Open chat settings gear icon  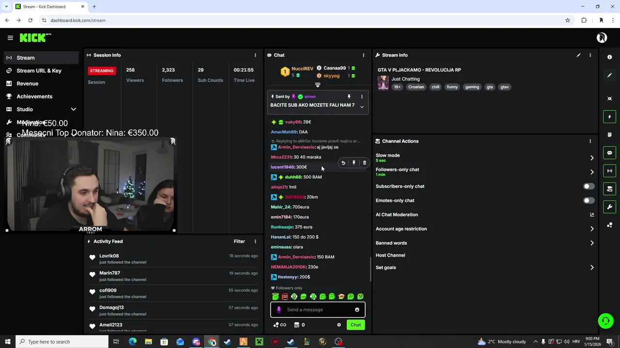[339, 325]
